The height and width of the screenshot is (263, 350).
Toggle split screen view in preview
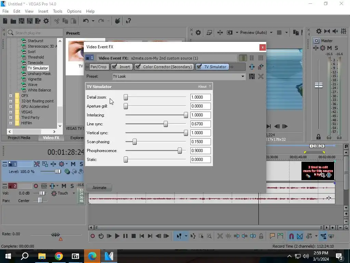click(229, 33)
